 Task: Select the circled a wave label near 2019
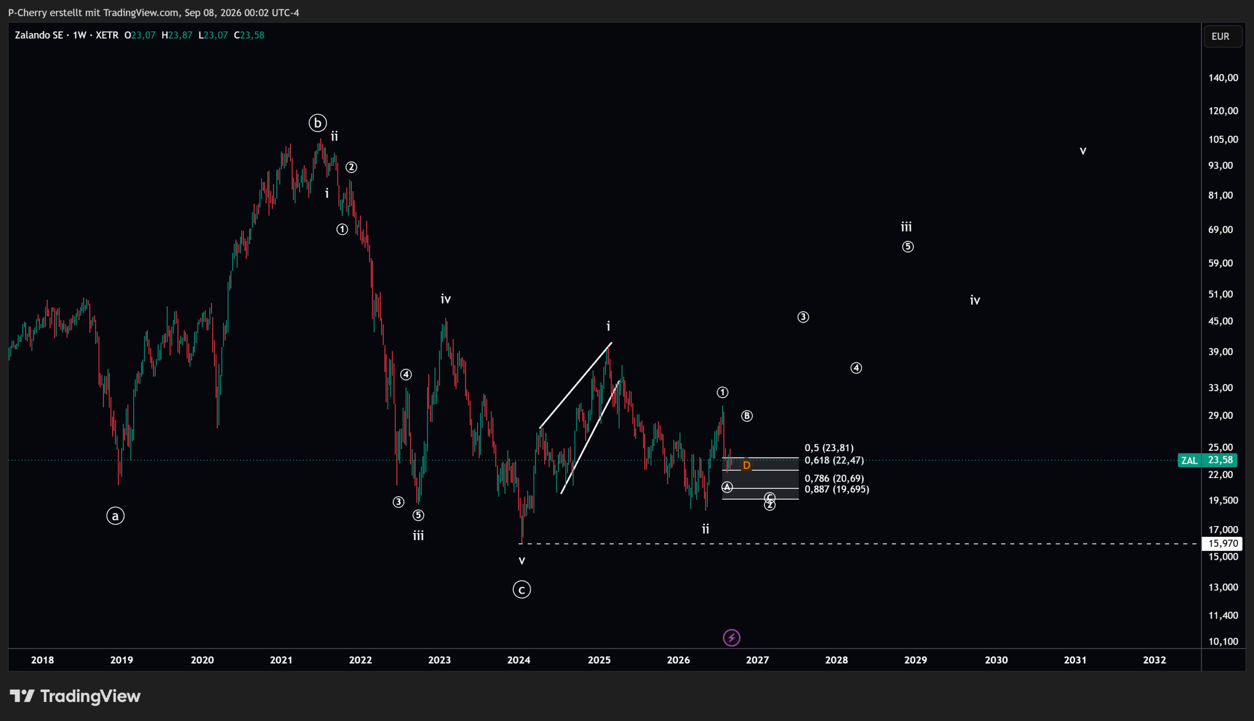click(x=115, y=516)
